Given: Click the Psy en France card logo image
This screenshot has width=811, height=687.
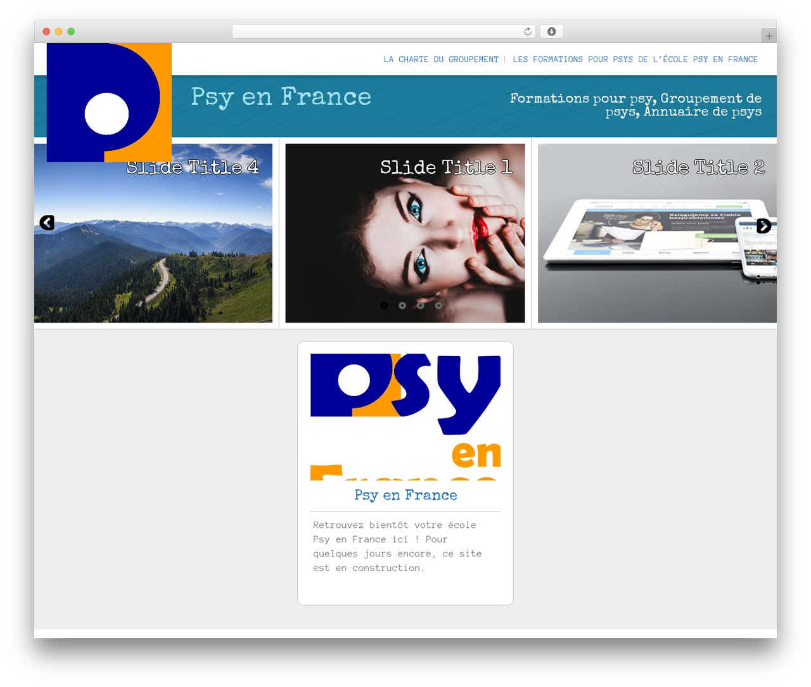Looking at the screenshot, I should tap(405, 417).
